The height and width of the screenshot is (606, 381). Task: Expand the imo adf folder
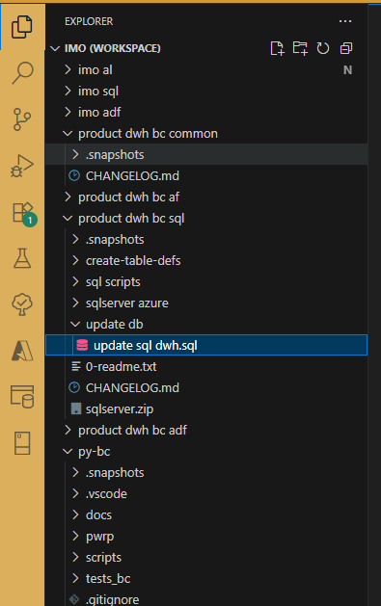click(68, 112)
